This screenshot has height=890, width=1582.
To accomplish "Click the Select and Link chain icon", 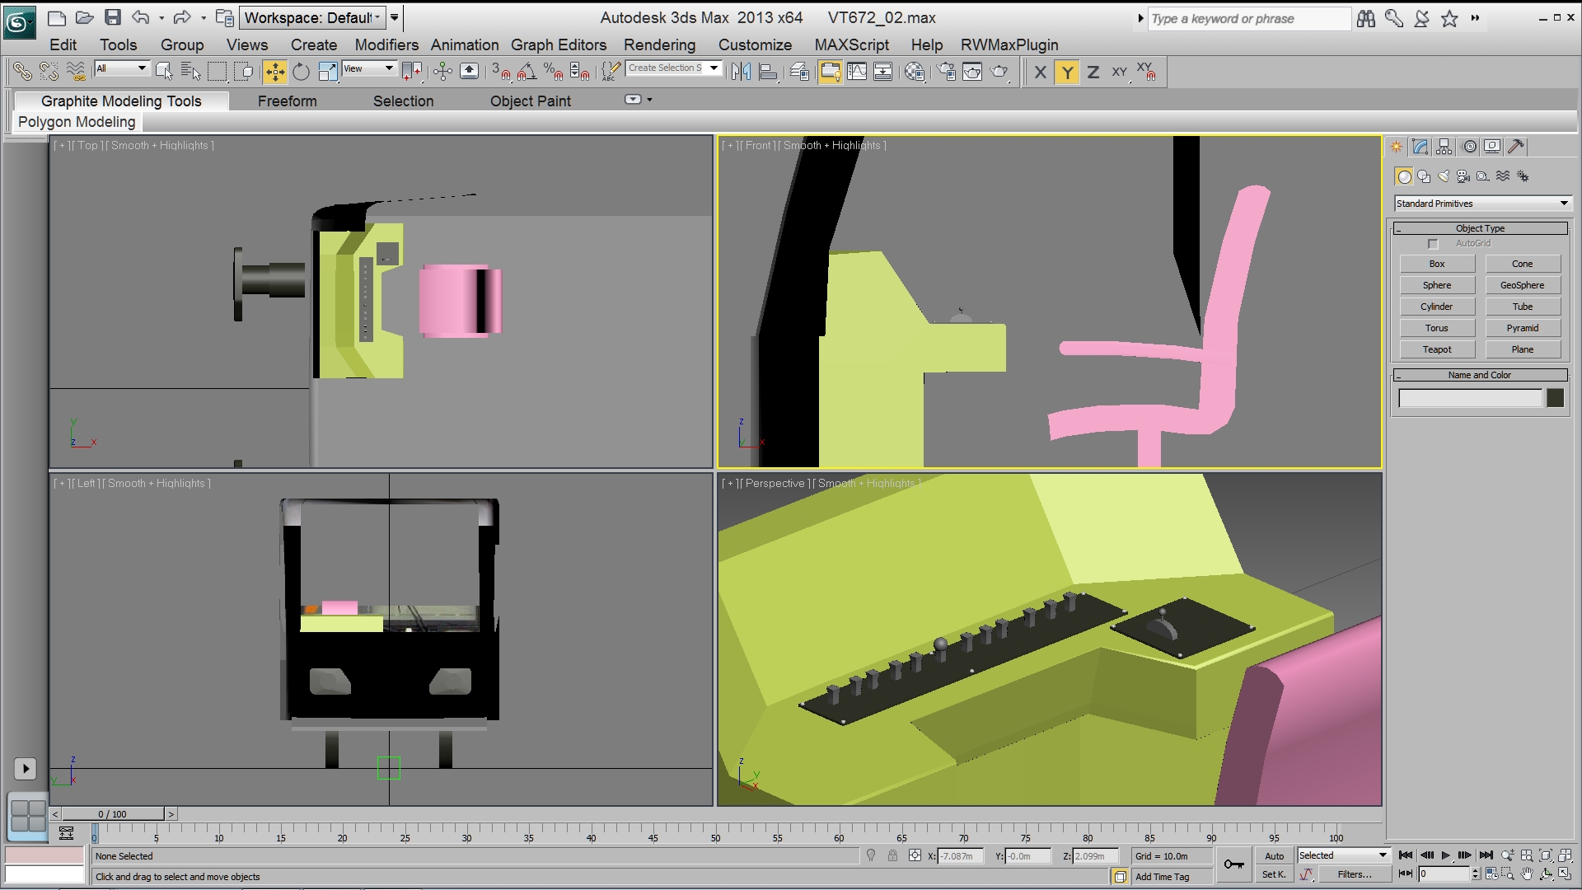I will point(22,73).
